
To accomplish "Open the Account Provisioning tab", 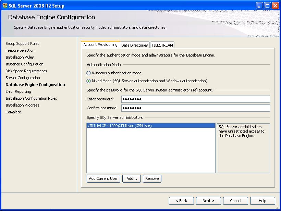I will click(100, 45).
